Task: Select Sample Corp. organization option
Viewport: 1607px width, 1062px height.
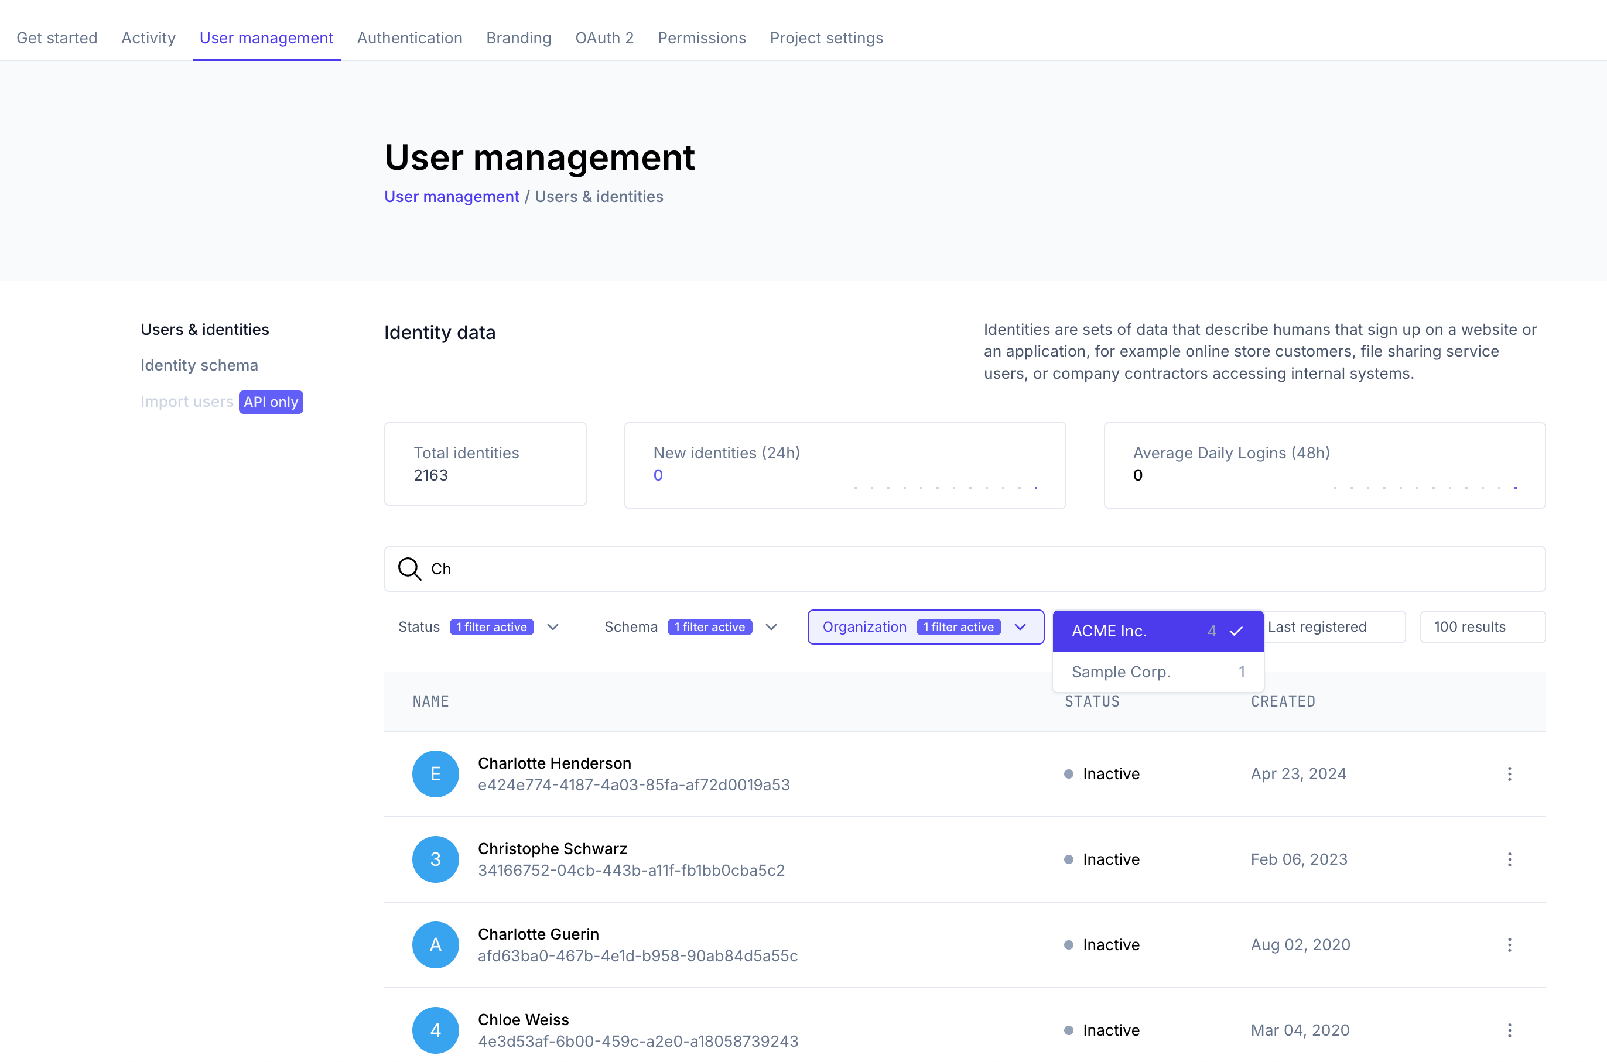Action: click(x=1157, y=672)
